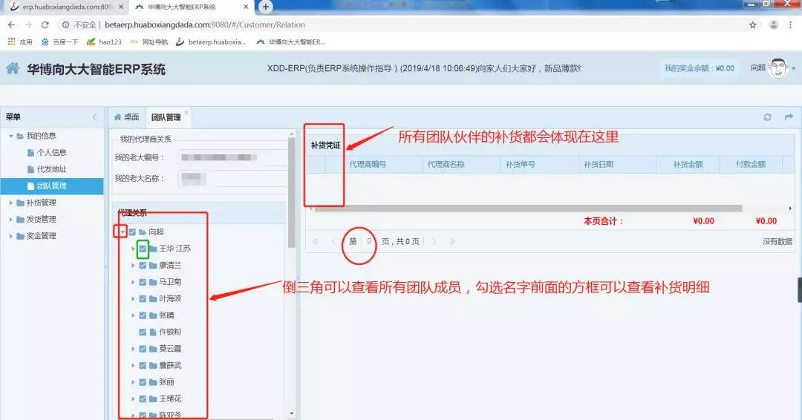Click the home icon beside the ERP title
The width and height of the screenshot is (802, 420).
pyautogui.click(x=13, y=68)
